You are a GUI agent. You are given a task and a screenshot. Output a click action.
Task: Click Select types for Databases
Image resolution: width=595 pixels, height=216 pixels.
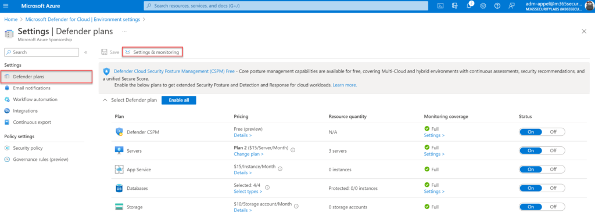[248, 192]
